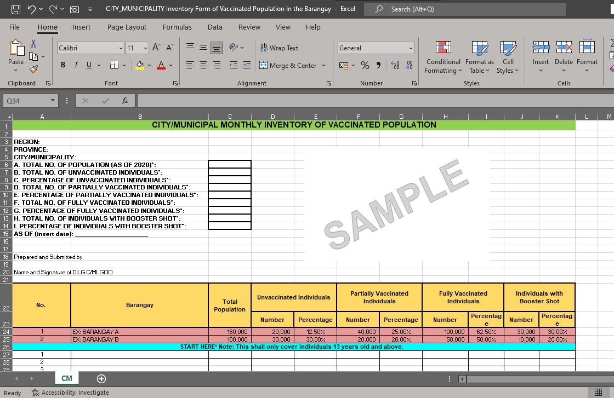The image size is (614, 398).
Task: Expand Customize Quick Access Toolbar arrow
Action: click(x=90, y=9)
